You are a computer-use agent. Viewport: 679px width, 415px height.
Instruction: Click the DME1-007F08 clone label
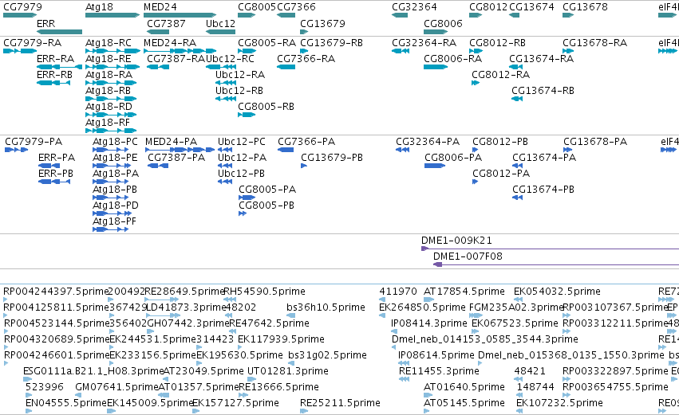(468, 256)
